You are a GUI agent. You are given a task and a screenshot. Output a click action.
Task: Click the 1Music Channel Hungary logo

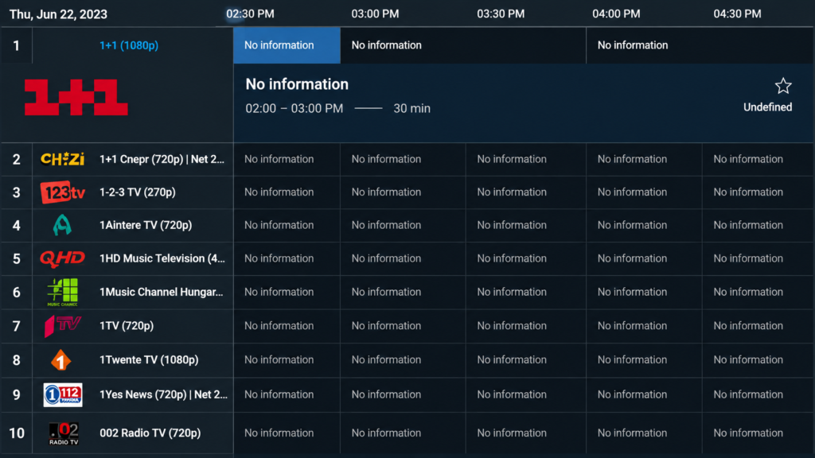click(62, 292)
